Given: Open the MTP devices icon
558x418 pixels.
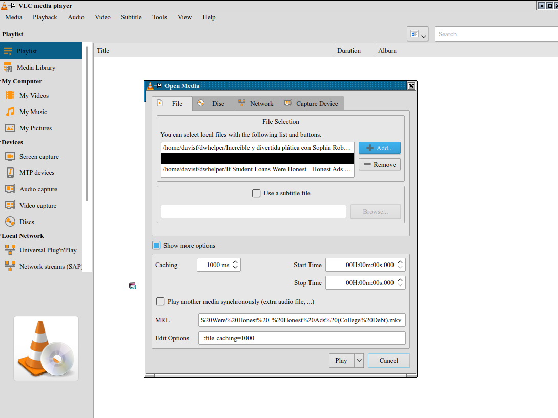Looking at the screenshot, I should coord(10,173).
